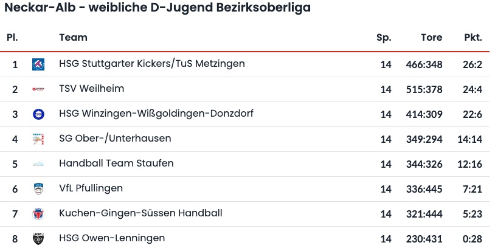The width and height of the screenshot is (495, 251).
Task: Open the HSG Stuttgarter Kickers/TuS Metzingen team page
Action: point(152,63)
